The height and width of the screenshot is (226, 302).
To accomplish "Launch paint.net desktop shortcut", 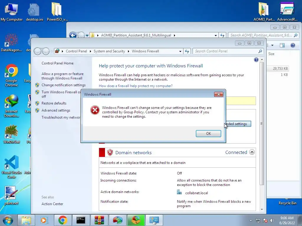I will (x=12, y=196).
